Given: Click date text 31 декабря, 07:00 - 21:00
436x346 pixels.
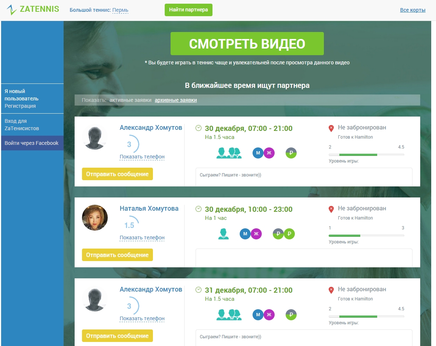Looking at the screenshot, I should tap(249, 290).
